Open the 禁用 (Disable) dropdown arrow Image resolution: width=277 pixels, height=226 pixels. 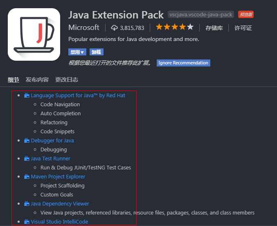point(83,52)
